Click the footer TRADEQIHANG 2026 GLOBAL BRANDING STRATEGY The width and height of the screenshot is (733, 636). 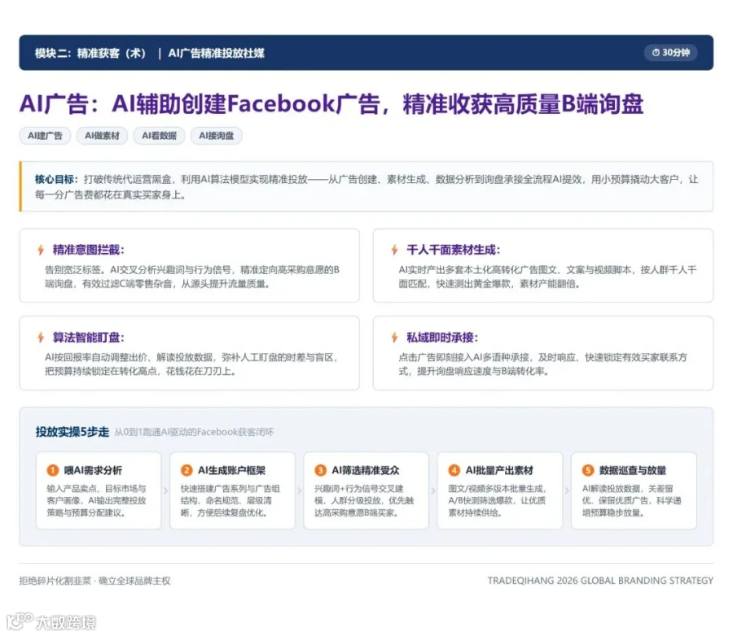600,581
